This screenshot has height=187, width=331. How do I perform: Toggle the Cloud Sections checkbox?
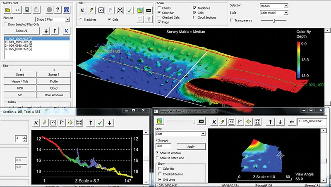tap(195, 18)
